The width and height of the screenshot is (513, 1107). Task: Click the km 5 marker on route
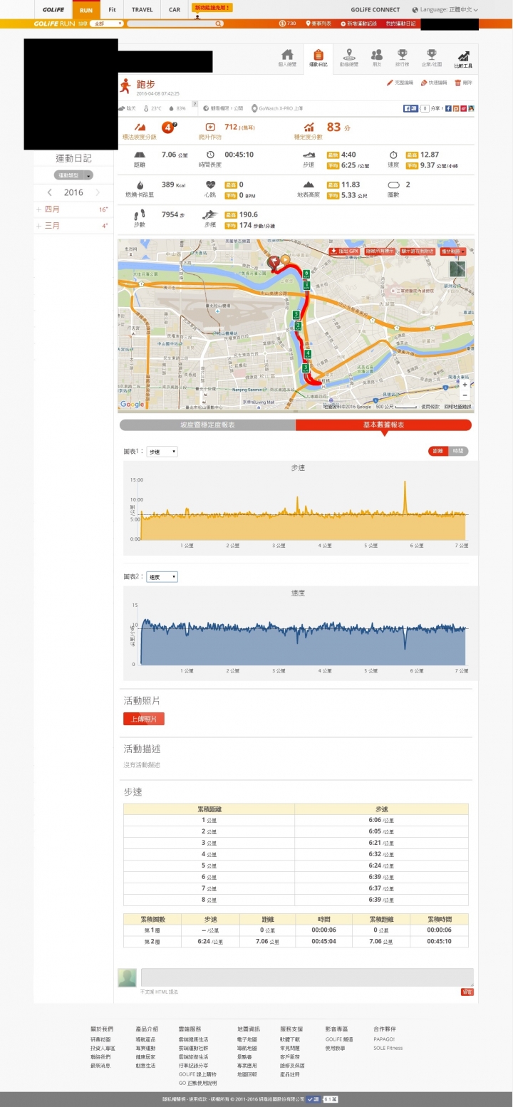pyautogui.click(x=296, y=313)
